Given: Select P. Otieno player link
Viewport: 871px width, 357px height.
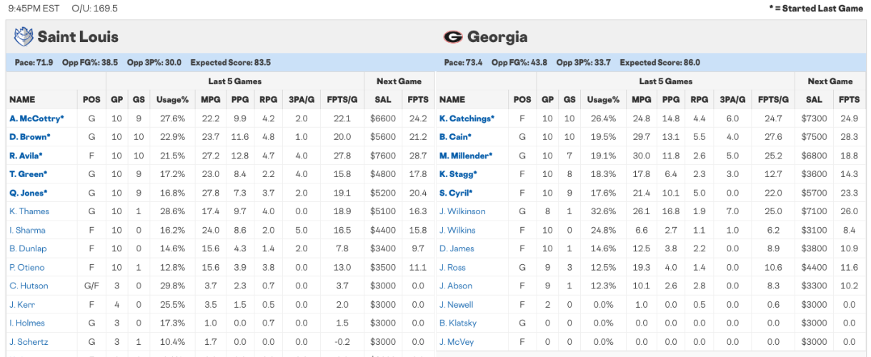Looking at the screenshot, I should coord(27,267).
